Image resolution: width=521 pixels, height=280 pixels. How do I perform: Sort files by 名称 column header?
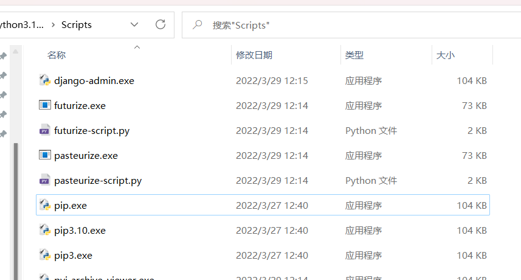tap(57, 55)
